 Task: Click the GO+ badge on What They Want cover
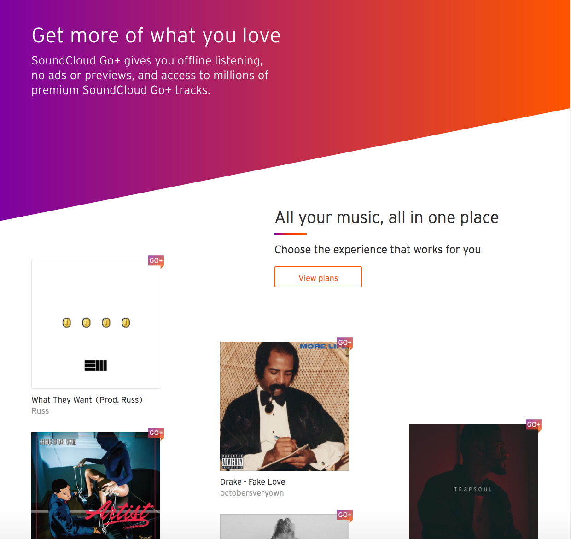pyautogui.click(x=156, y=261)
